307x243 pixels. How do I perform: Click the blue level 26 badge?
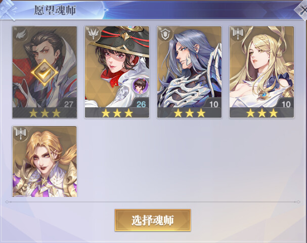click(141, 104)
